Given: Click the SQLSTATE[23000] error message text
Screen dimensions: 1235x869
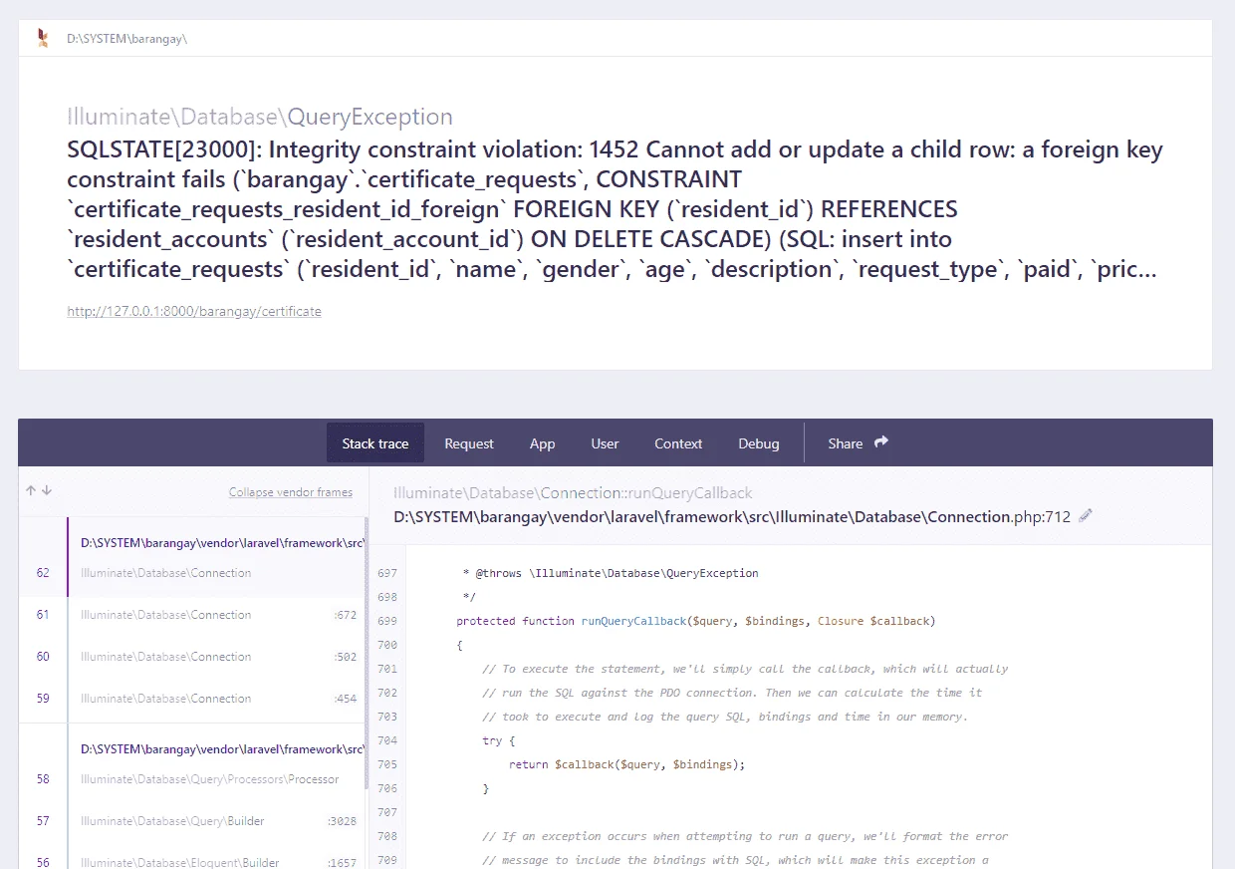Looking at the screenshot, I should point(615,209).
